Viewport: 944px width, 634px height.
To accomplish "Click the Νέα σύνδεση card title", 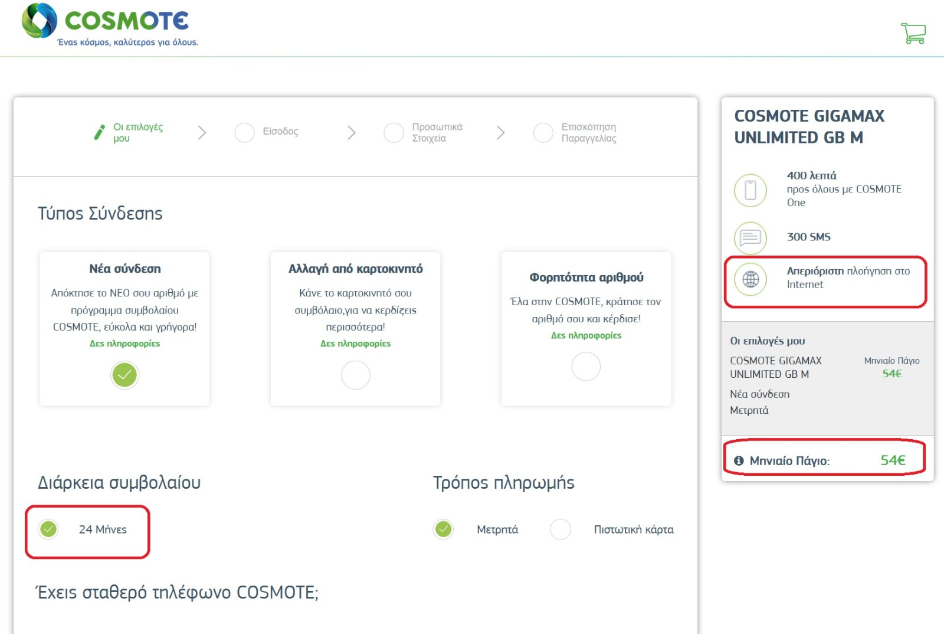I will coord(124,269).
